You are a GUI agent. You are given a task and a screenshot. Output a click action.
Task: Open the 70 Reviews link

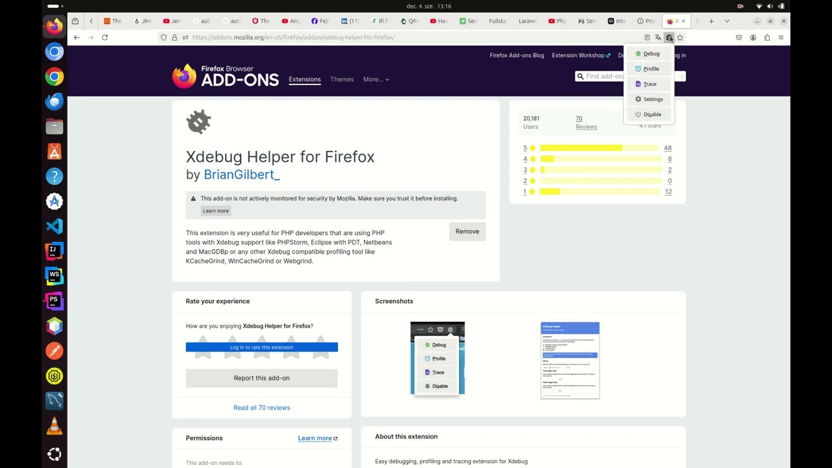tap(586, 122)
